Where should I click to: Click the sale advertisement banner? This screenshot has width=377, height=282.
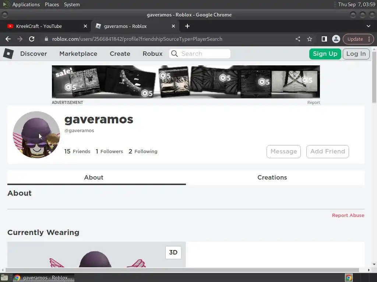(x=186, y=82)
